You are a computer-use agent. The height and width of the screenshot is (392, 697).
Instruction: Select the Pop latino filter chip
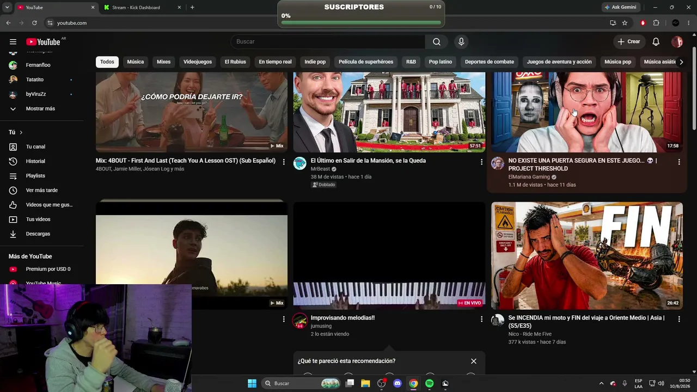[x=441, y=62]
